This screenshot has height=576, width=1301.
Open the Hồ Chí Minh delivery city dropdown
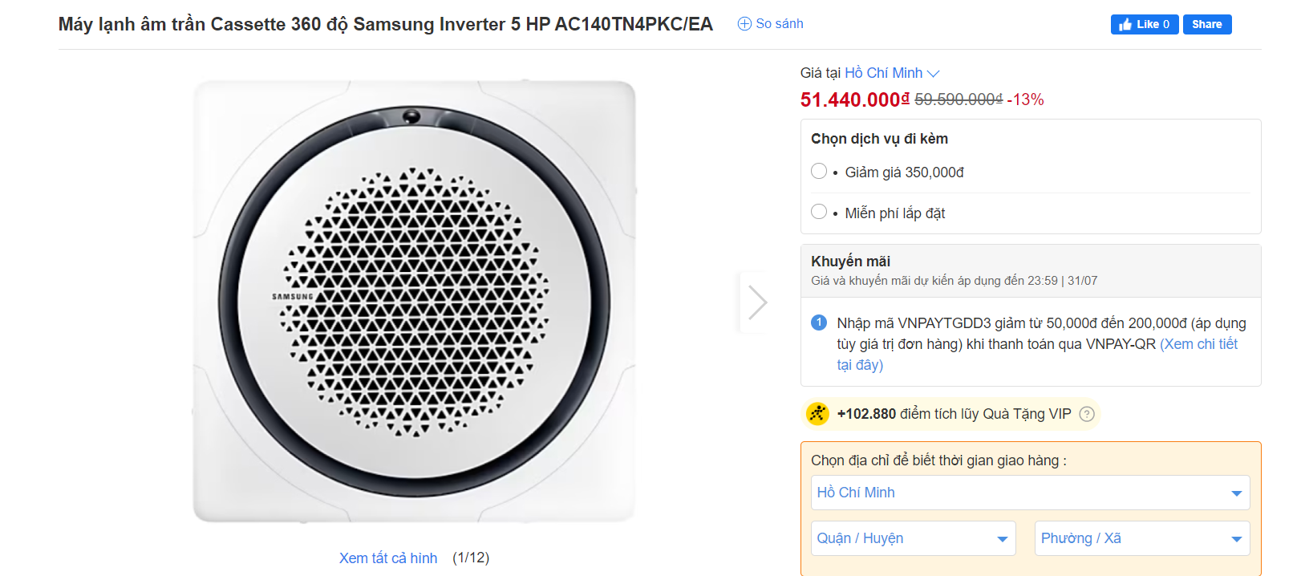(1030, 493)
